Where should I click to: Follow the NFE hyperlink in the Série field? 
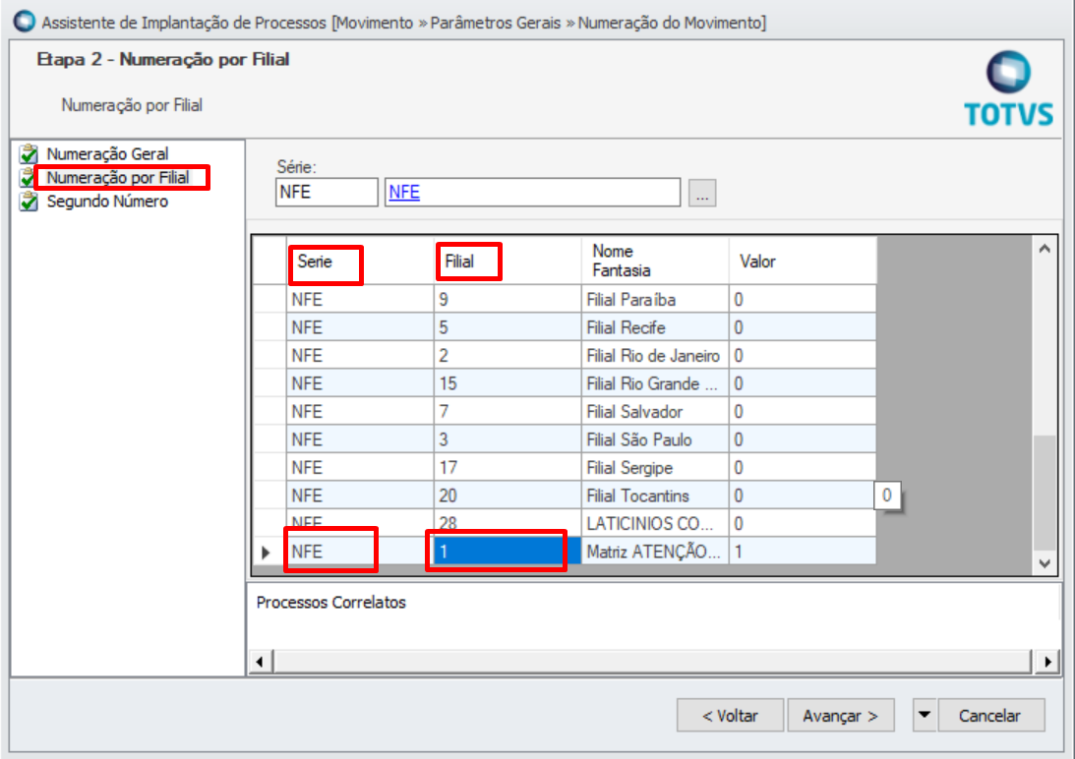[404, 192]
